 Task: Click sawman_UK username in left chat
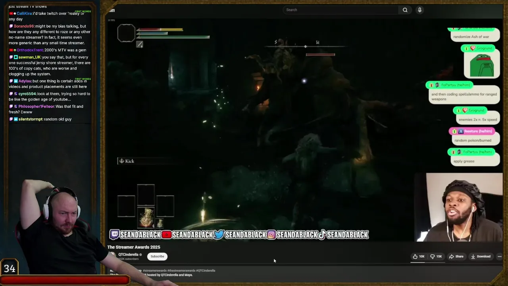coord(29,57)
